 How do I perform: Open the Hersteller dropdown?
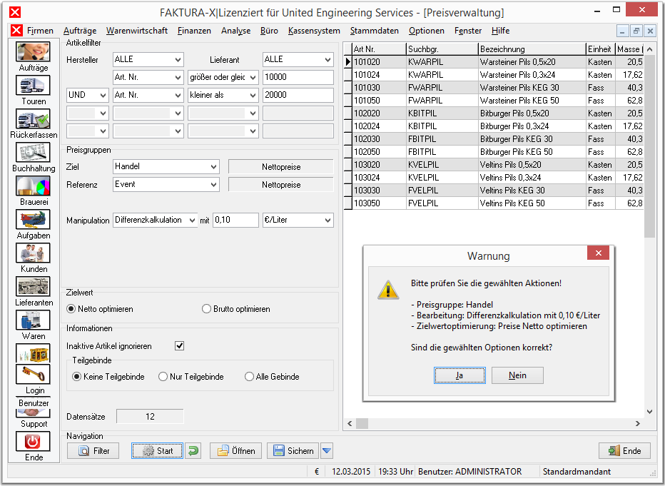pyautogui.click(x=148, y=59)
